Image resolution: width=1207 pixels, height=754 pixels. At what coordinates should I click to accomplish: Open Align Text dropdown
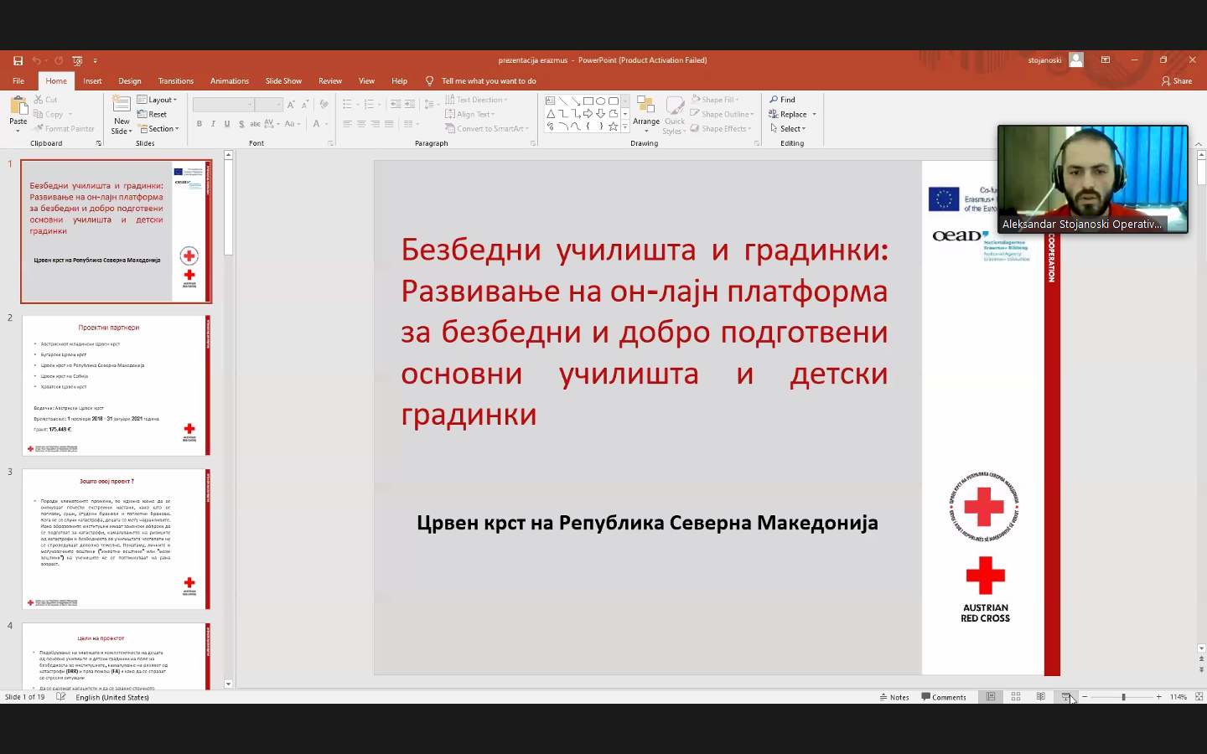[470, 114]
